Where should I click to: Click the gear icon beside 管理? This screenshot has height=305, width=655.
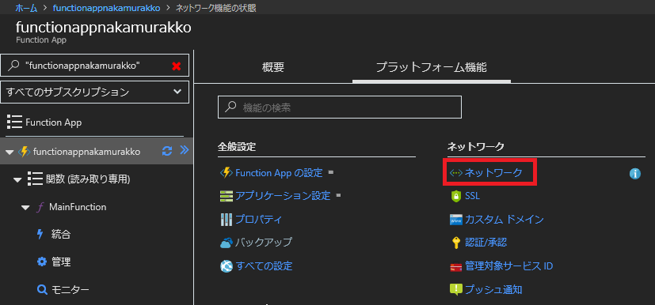[x=42, y=262]
